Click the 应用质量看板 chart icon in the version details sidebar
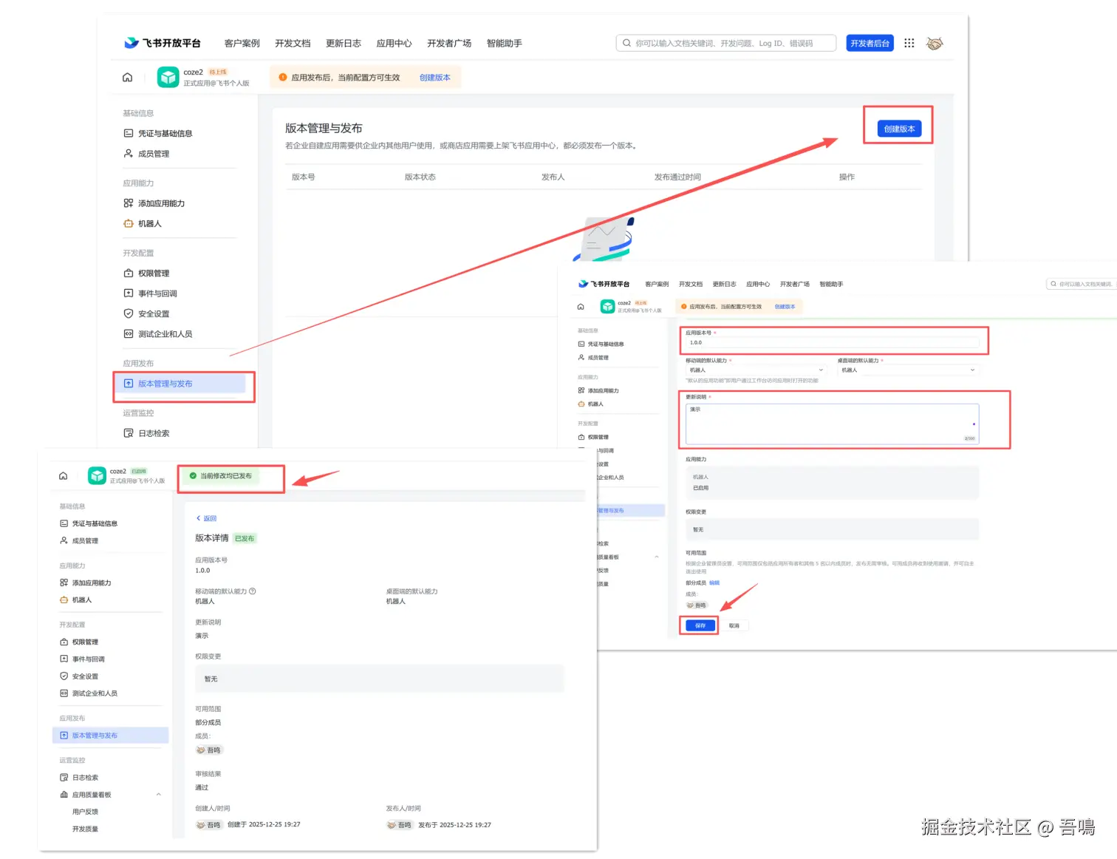 [64, 795]
